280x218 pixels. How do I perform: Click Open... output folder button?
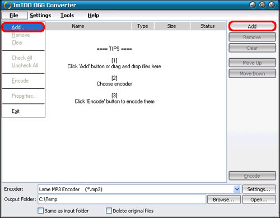coord(259,200)
